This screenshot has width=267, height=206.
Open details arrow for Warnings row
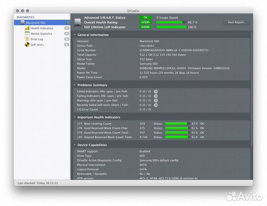[156, 101]
